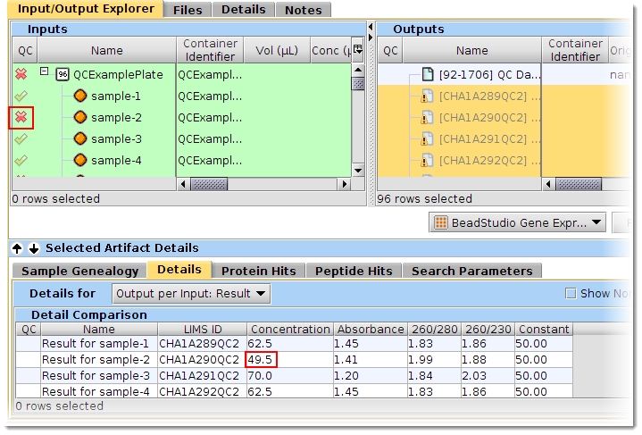This screenshot has height=435, width=642.
Task: Click the 96-well plate icon of QCExamplePlate
Action: point(63,74)
